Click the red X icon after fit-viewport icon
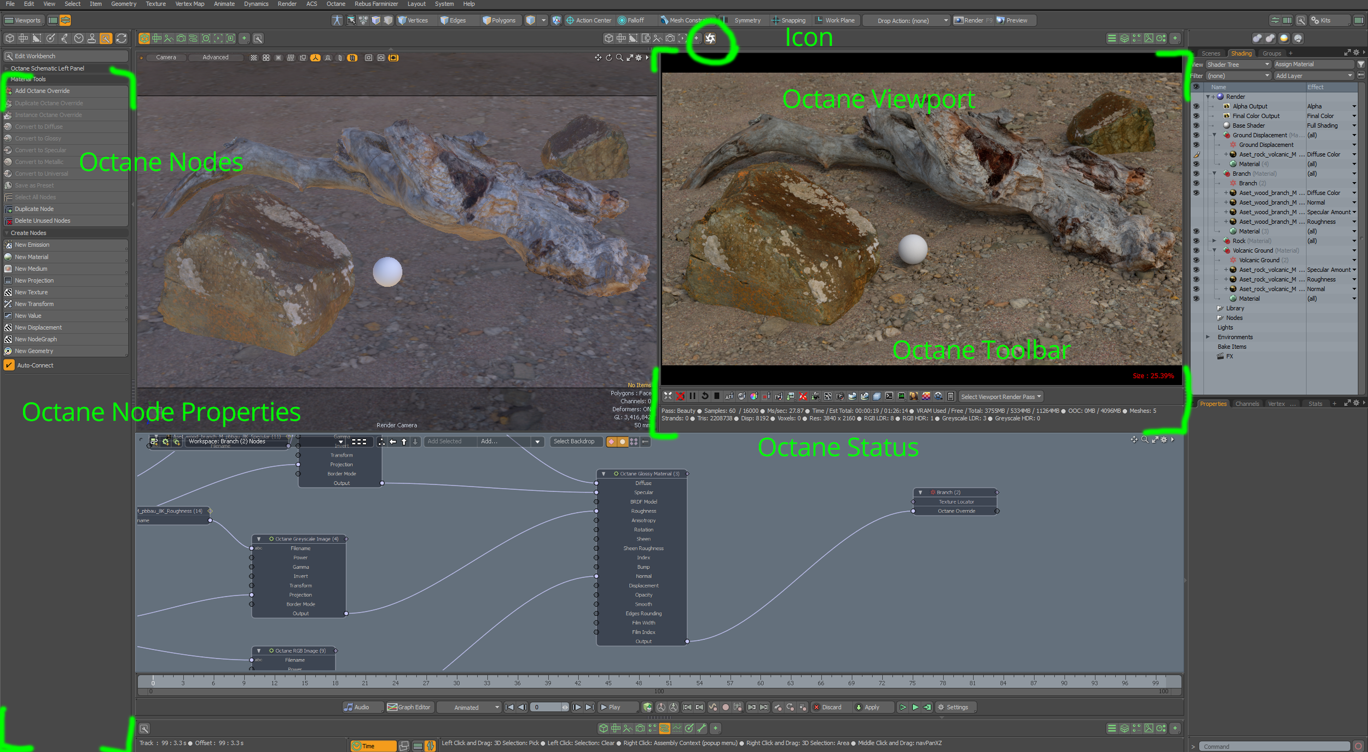The height and width of the screenshot is (752, 1368). pyautogui.click(x=680, y=396)
